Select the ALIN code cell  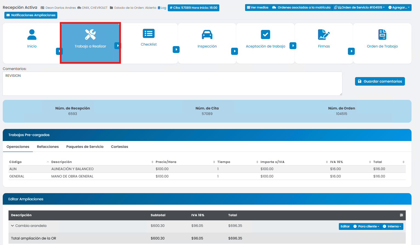click(x=13, y=169)
